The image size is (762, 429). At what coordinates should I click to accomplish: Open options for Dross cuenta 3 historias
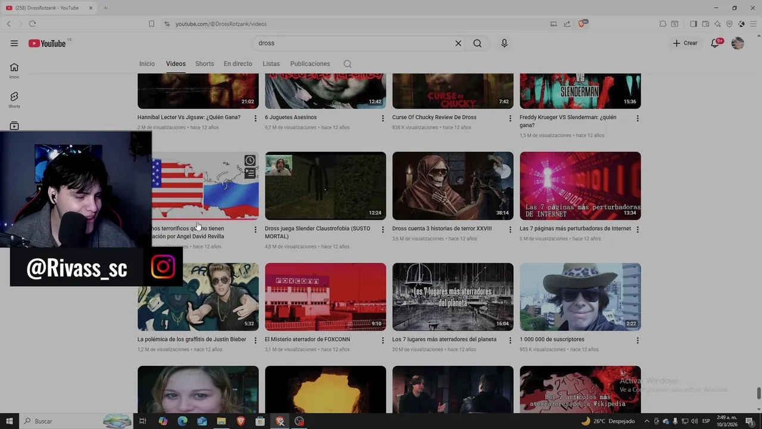(x=510, y=229)
